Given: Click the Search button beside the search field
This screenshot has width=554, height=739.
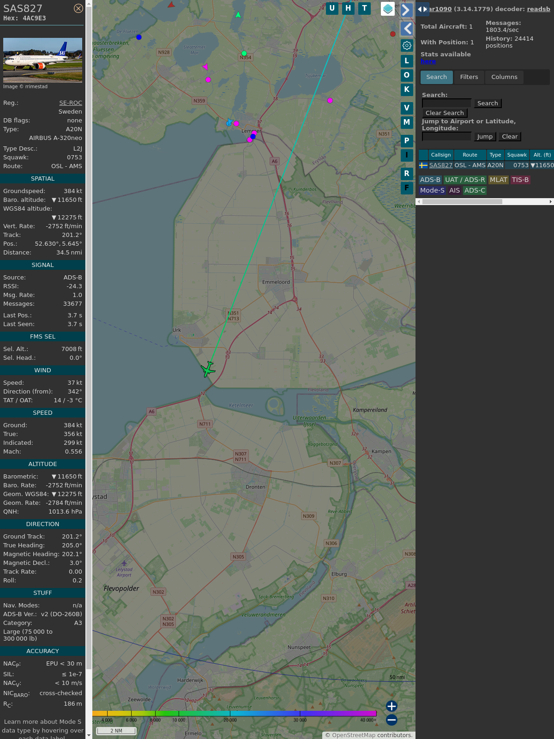Looking at the screenshot, I should pyautogui.click(x=488, y=103).
